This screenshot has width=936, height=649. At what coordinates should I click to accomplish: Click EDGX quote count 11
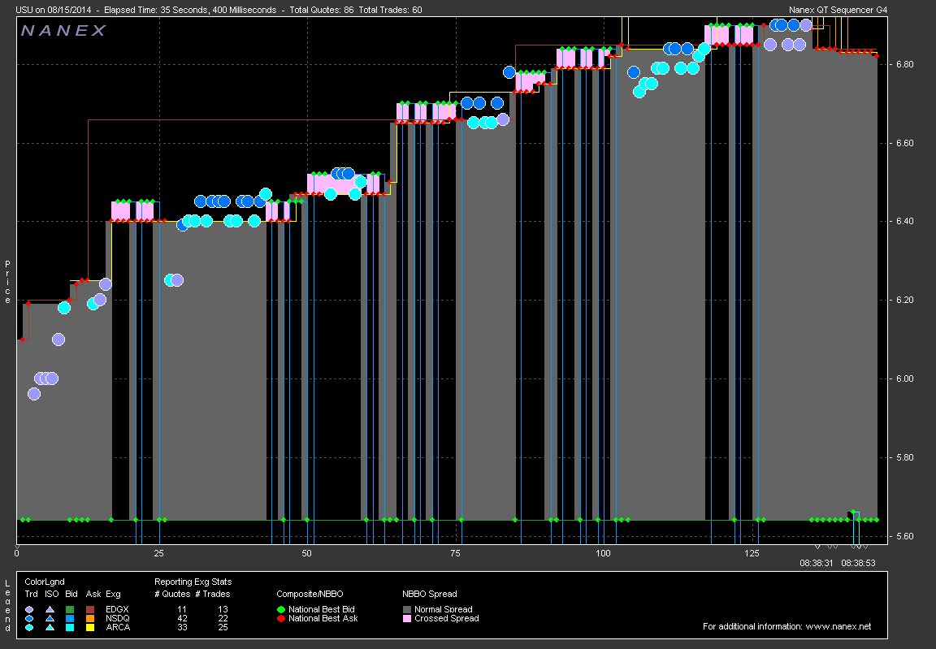182,610
